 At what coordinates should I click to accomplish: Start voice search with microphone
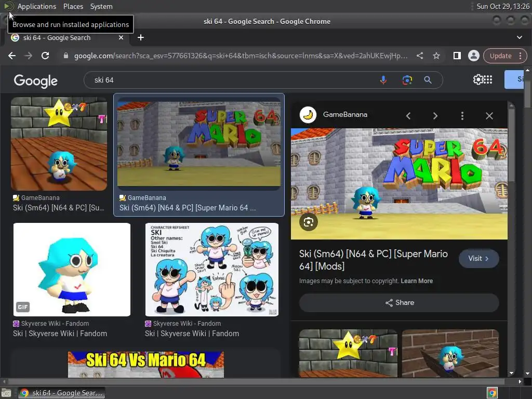click(383, 80)
